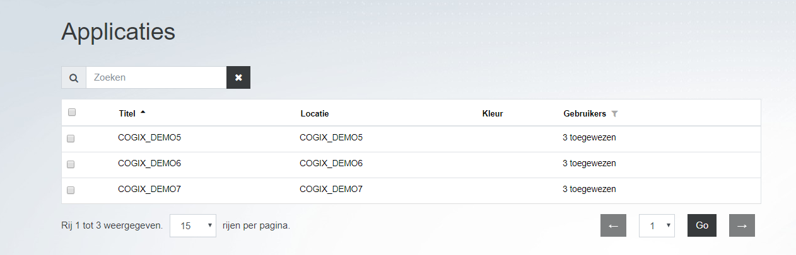796x255 pixels.
Task: Go to previous page with left arrow
Action: pyautogui.click(x=613, y=225)
